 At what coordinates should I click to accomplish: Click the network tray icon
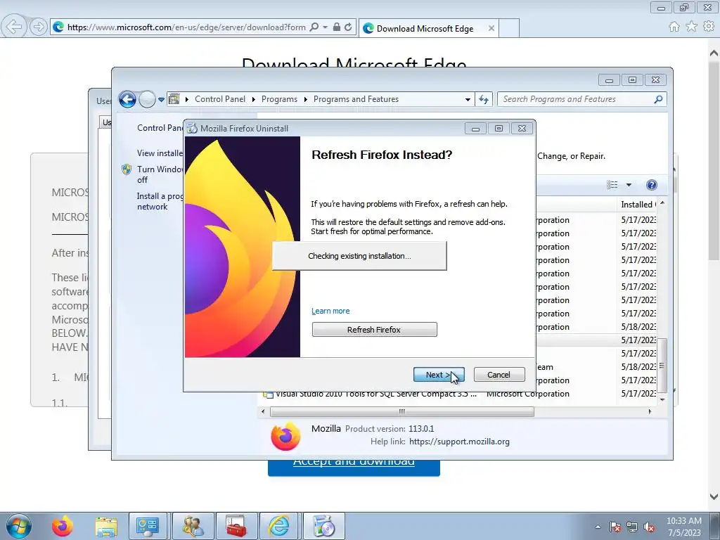[x=632, y=527]
